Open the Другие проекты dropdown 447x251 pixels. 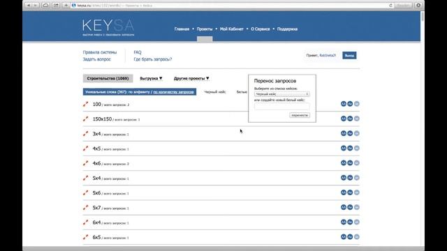click(191, 79)
